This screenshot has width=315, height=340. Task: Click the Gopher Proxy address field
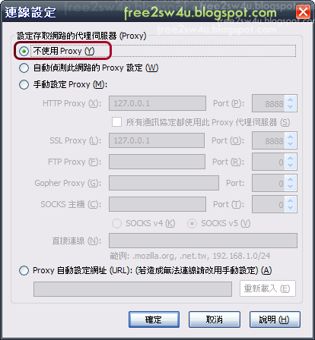point(164,183)
